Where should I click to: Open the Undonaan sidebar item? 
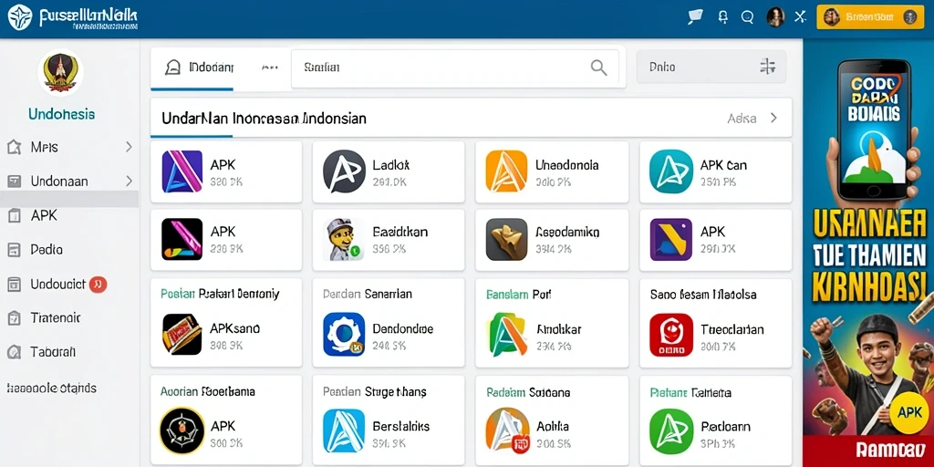[x=69, y=182]
